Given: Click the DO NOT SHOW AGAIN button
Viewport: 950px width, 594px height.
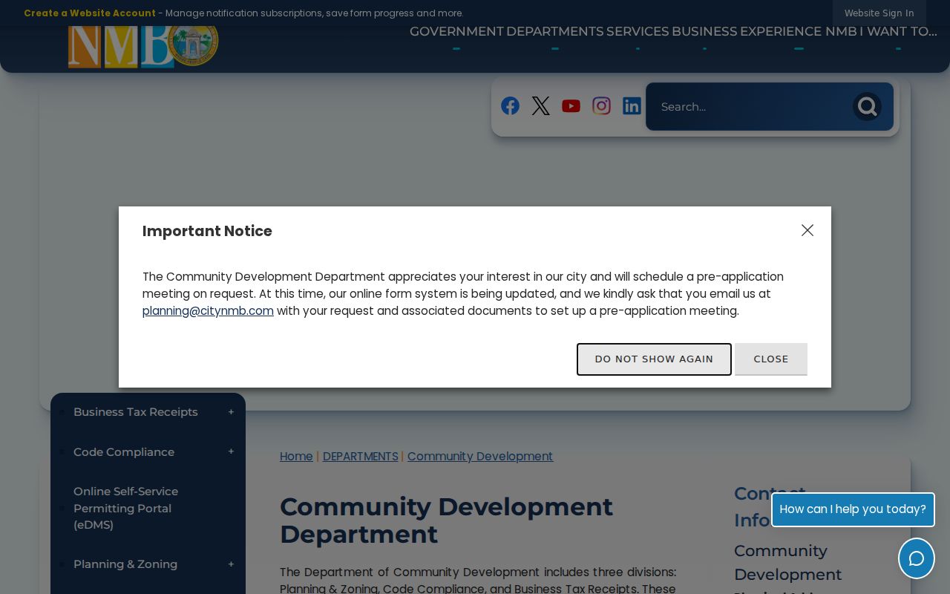Looking at the screenshot, I should coord(654,359).
